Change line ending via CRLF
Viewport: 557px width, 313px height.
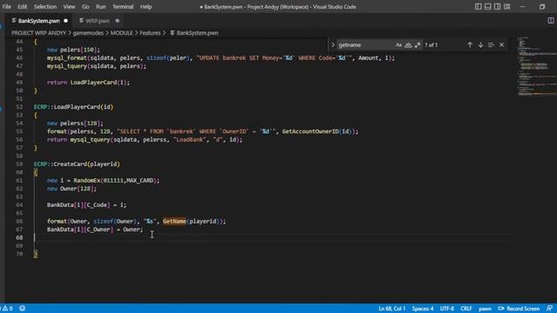(466, 309)
